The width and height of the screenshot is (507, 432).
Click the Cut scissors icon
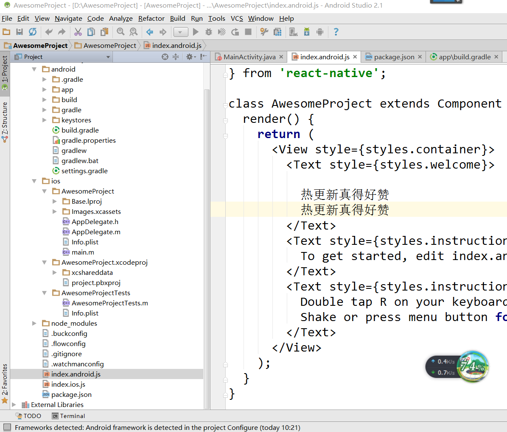click(78, 32)
